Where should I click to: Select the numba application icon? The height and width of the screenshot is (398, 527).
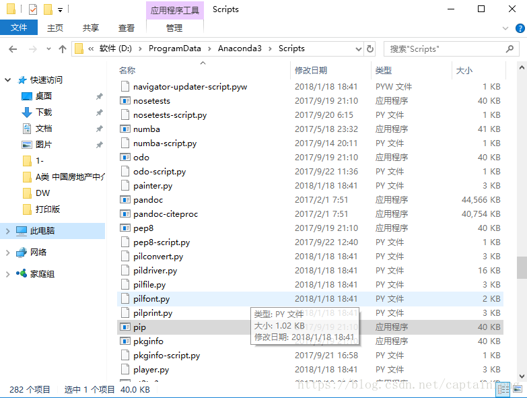(125, 129)
